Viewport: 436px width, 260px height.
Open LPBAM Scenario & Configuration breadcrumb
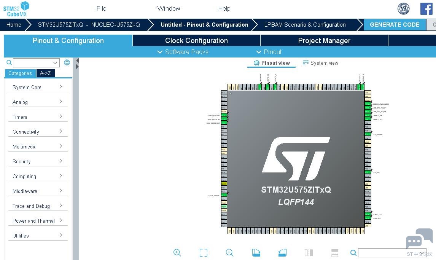(305, 25)
